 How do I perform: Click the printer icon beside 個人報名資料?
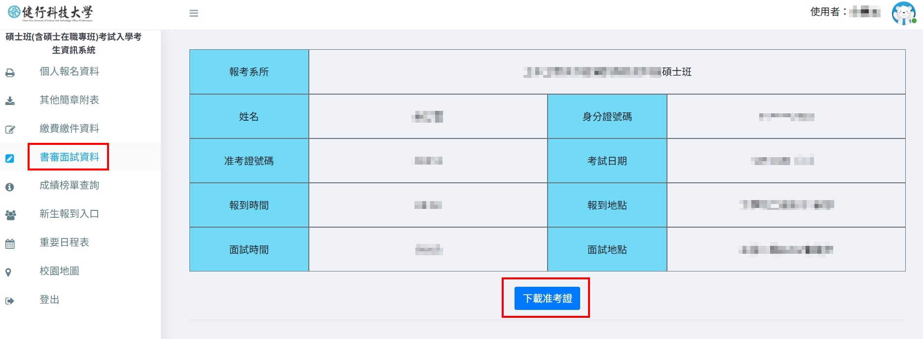tap(10, 73)
